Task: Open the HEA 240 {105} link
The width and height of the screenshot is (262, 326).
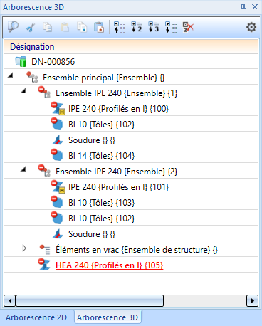Action: (110, 265)
